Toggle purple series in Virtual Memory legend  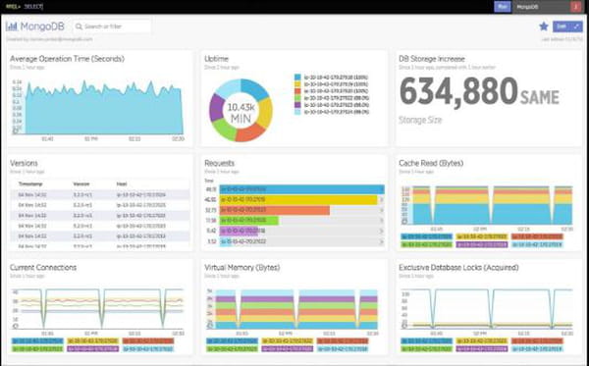tap(288, 349)
